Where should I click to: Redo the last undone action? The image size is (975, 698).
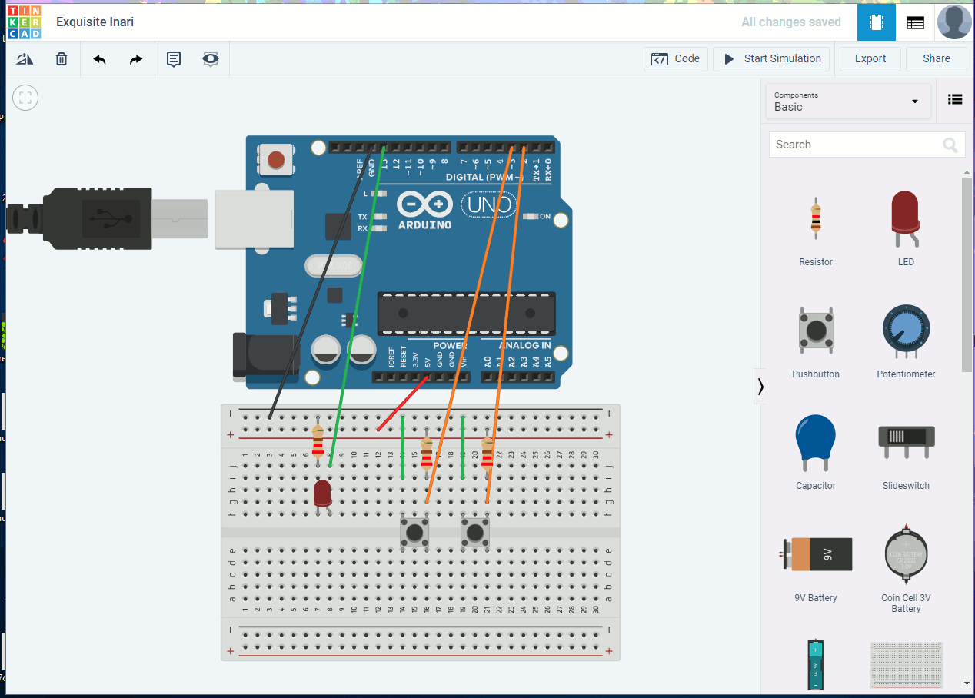point(136,59)
